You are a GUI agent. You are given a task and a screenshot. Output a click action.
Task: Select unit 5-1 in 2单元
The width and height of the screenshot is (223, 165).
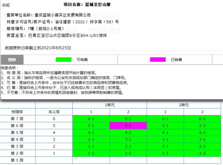coord(165,126)
